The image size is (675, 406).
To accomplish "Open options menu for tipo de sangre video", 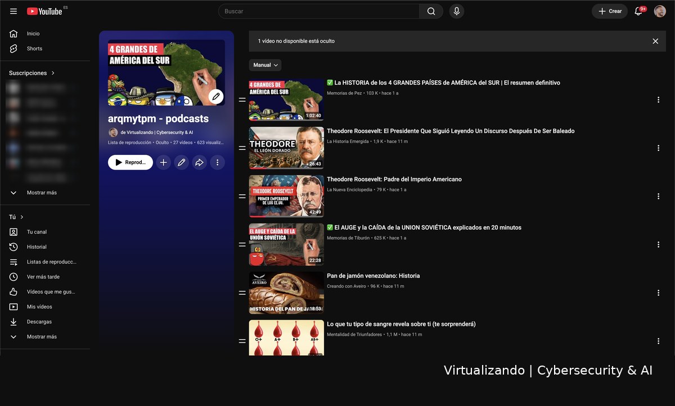I will (x=658, y=341).
